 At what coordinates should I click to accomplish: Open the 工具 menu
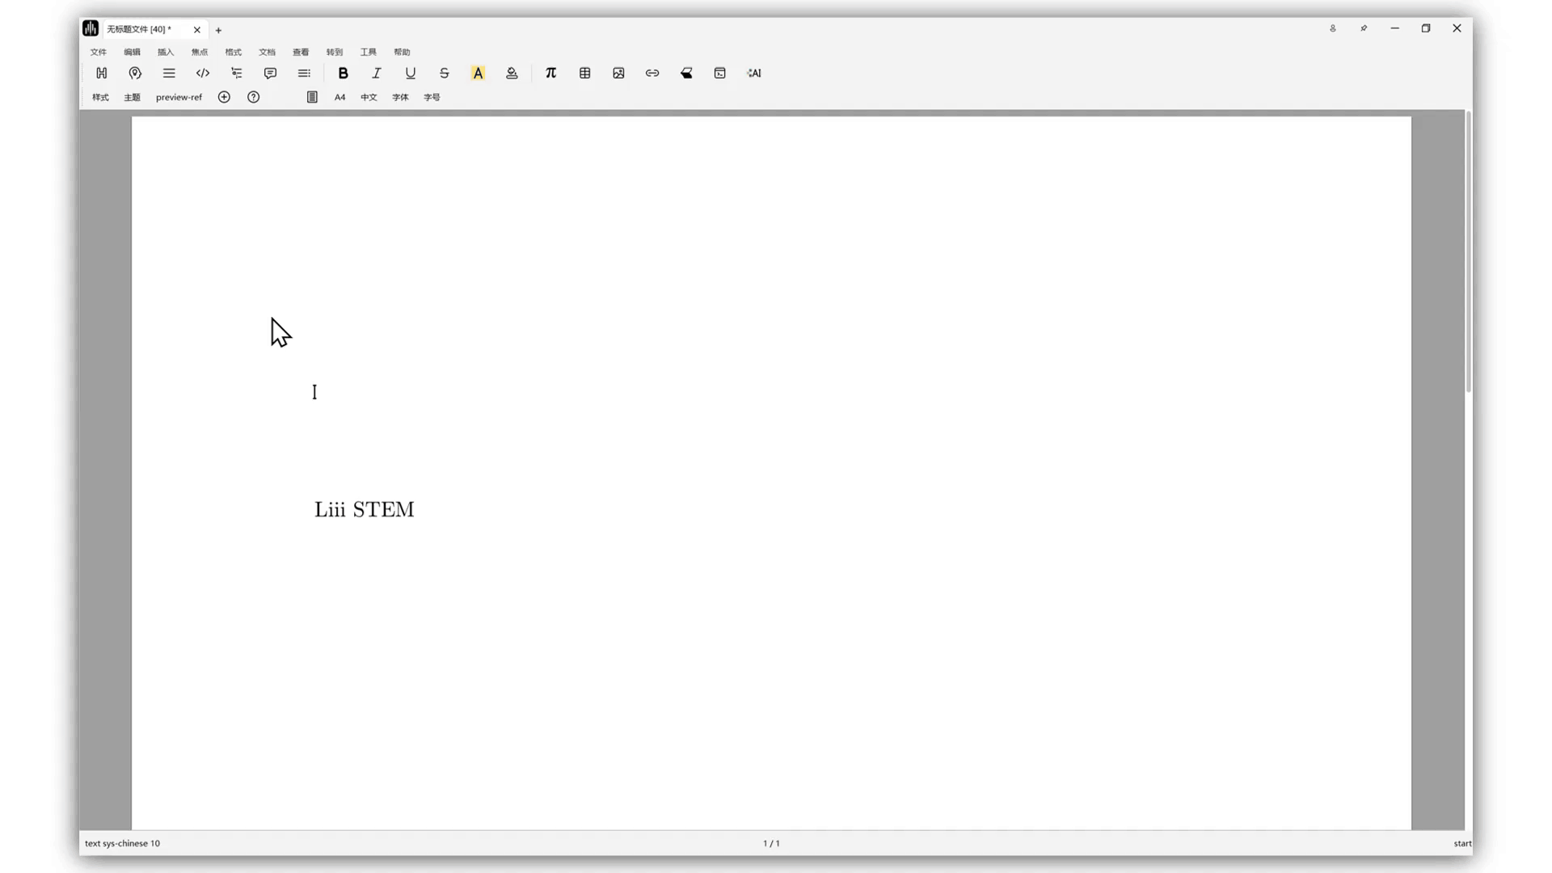pos(368,52)
